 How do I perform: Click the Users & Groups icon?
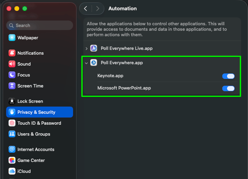(x=12, y=134)
